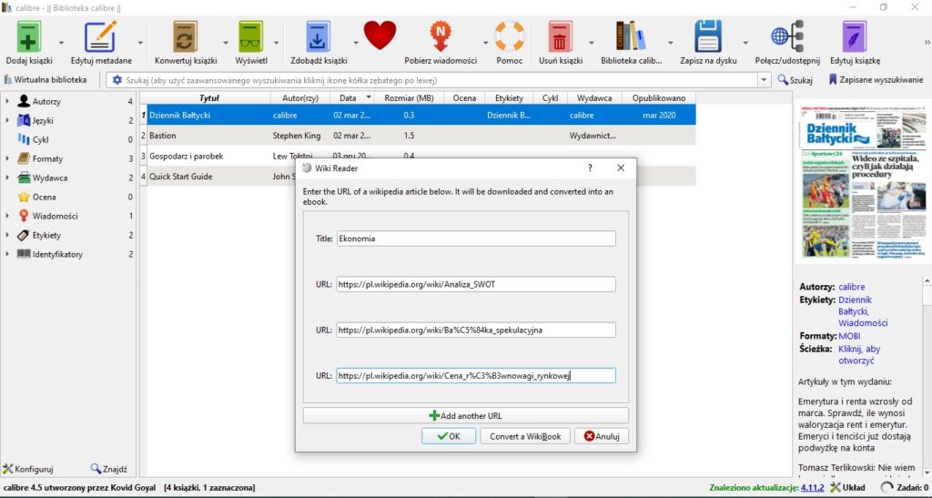Click Add another URL button

[465, 415]
